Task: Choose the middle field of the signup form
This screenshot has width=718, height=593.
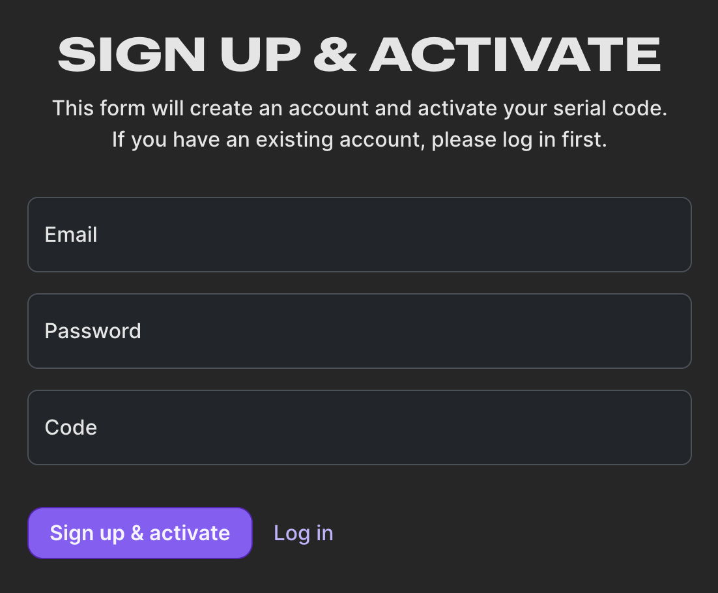Action: [359, 331]
